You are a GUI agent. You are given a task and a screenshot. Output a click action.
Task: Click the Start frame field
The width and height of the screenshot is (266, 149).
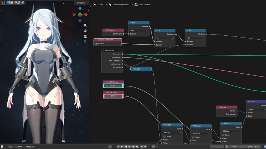pyautogui.click(x=237, y=147)
